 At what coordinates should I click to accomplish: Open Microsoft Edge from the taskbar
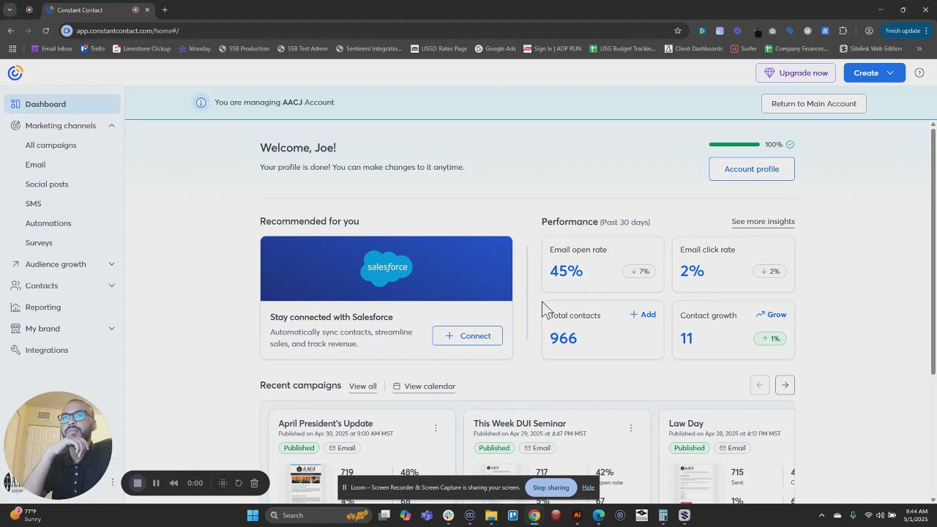pos(599,515)
